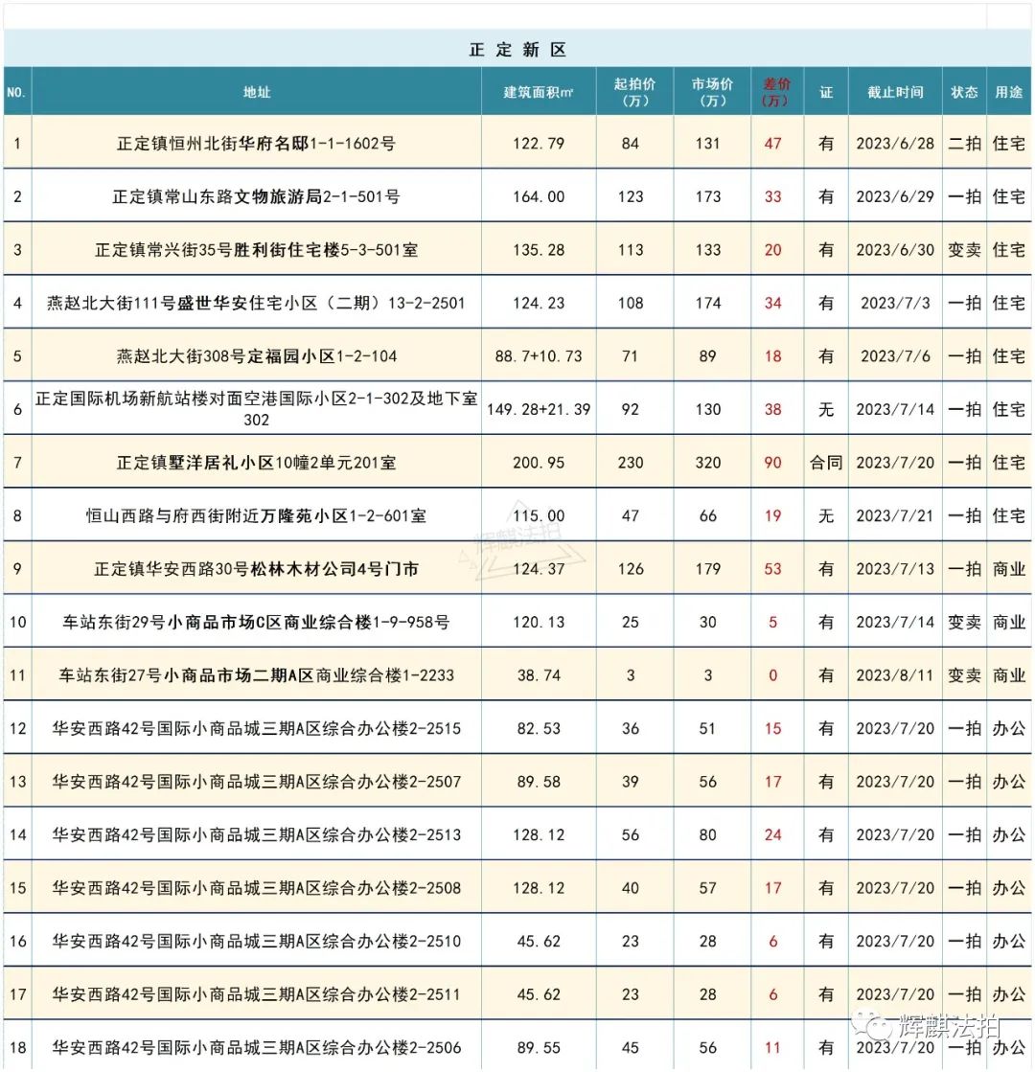
Task: Select the 建筑面积㎡ column header
Action: (x=539, y=92)
